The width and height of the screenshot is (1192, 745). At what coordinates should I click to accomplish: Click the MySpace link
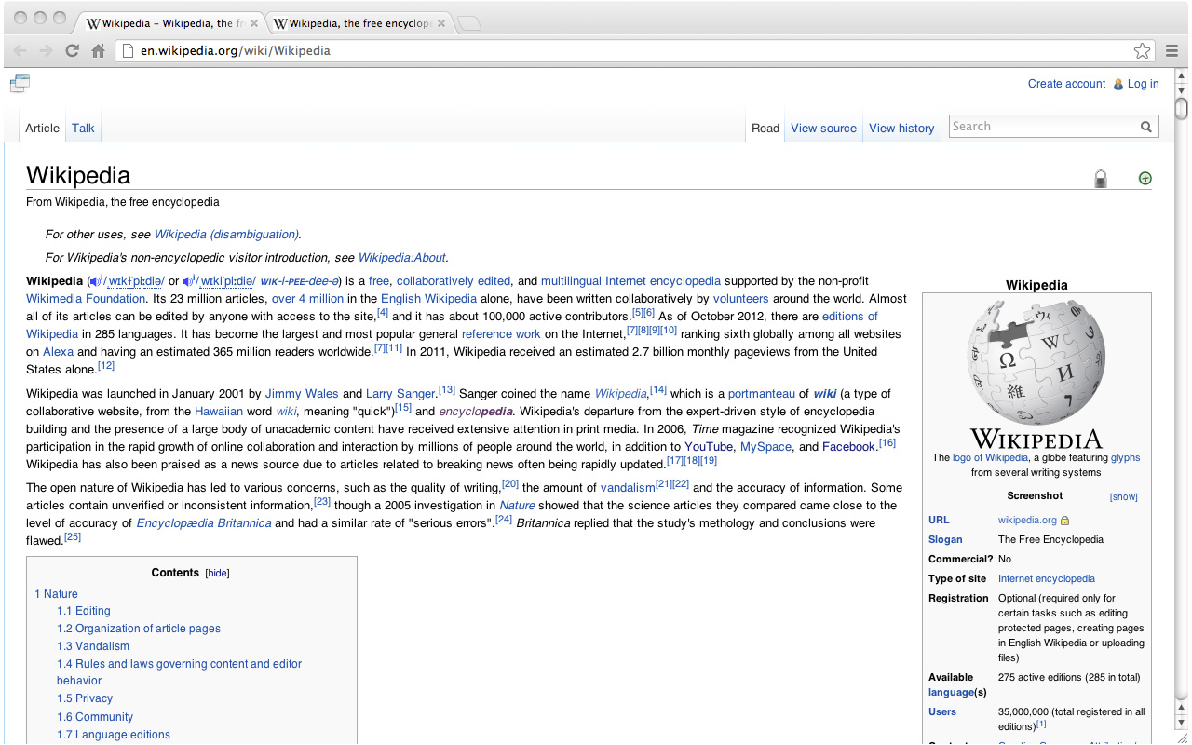click(765, 447)
